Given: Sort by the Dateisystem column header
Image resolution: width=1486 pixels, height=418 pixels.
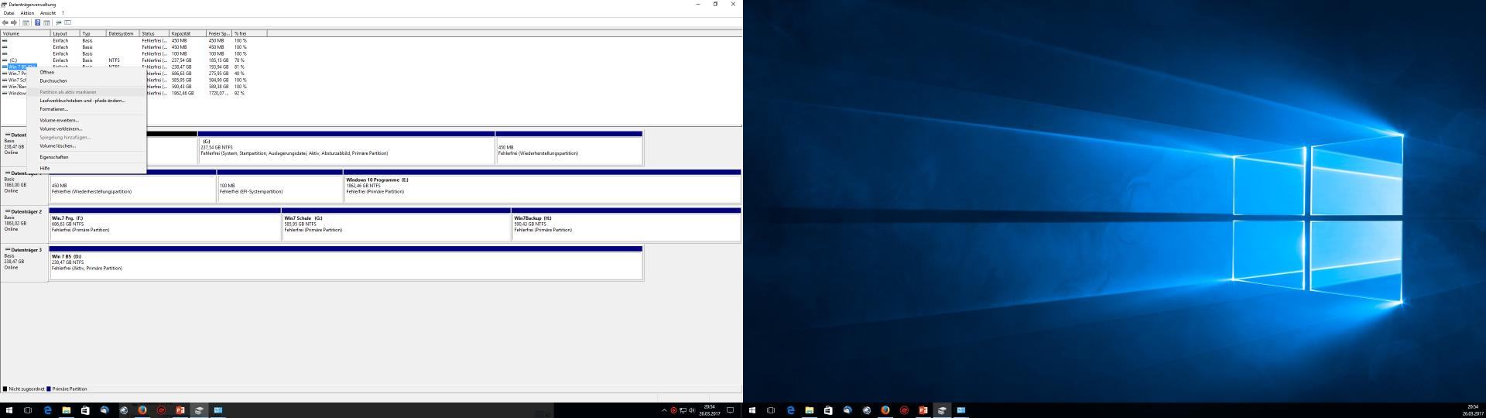Looking at the screenshot, I should (123, 33).
